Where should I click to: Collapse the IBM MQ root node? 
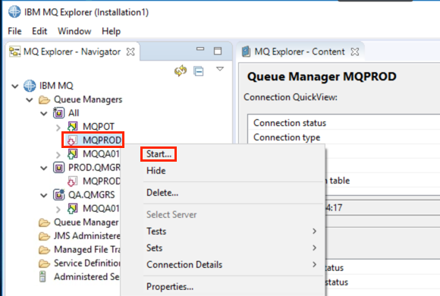[x=15, y=87]
